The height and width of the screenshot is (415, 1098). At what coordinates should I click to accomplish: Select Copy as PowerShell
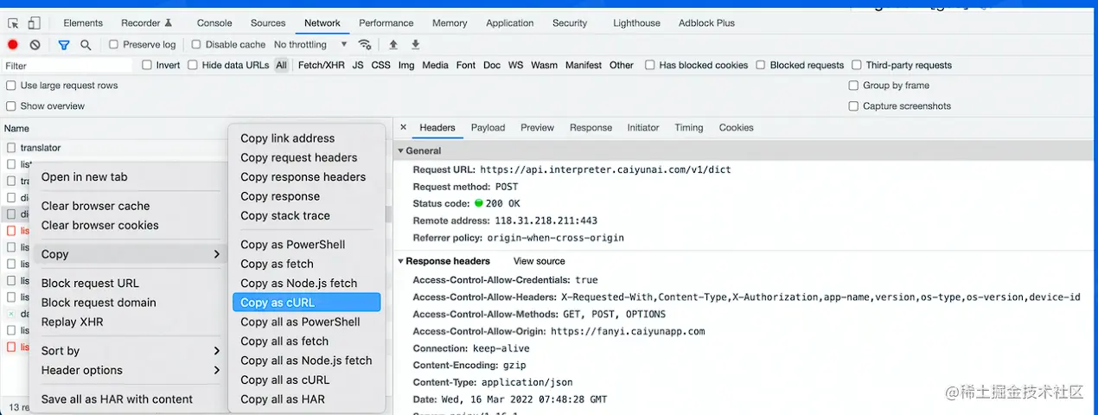(x=307, y=245)
